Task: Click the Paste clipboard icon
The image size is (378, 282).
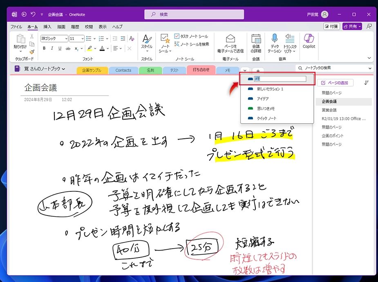Action: point(20,39)
